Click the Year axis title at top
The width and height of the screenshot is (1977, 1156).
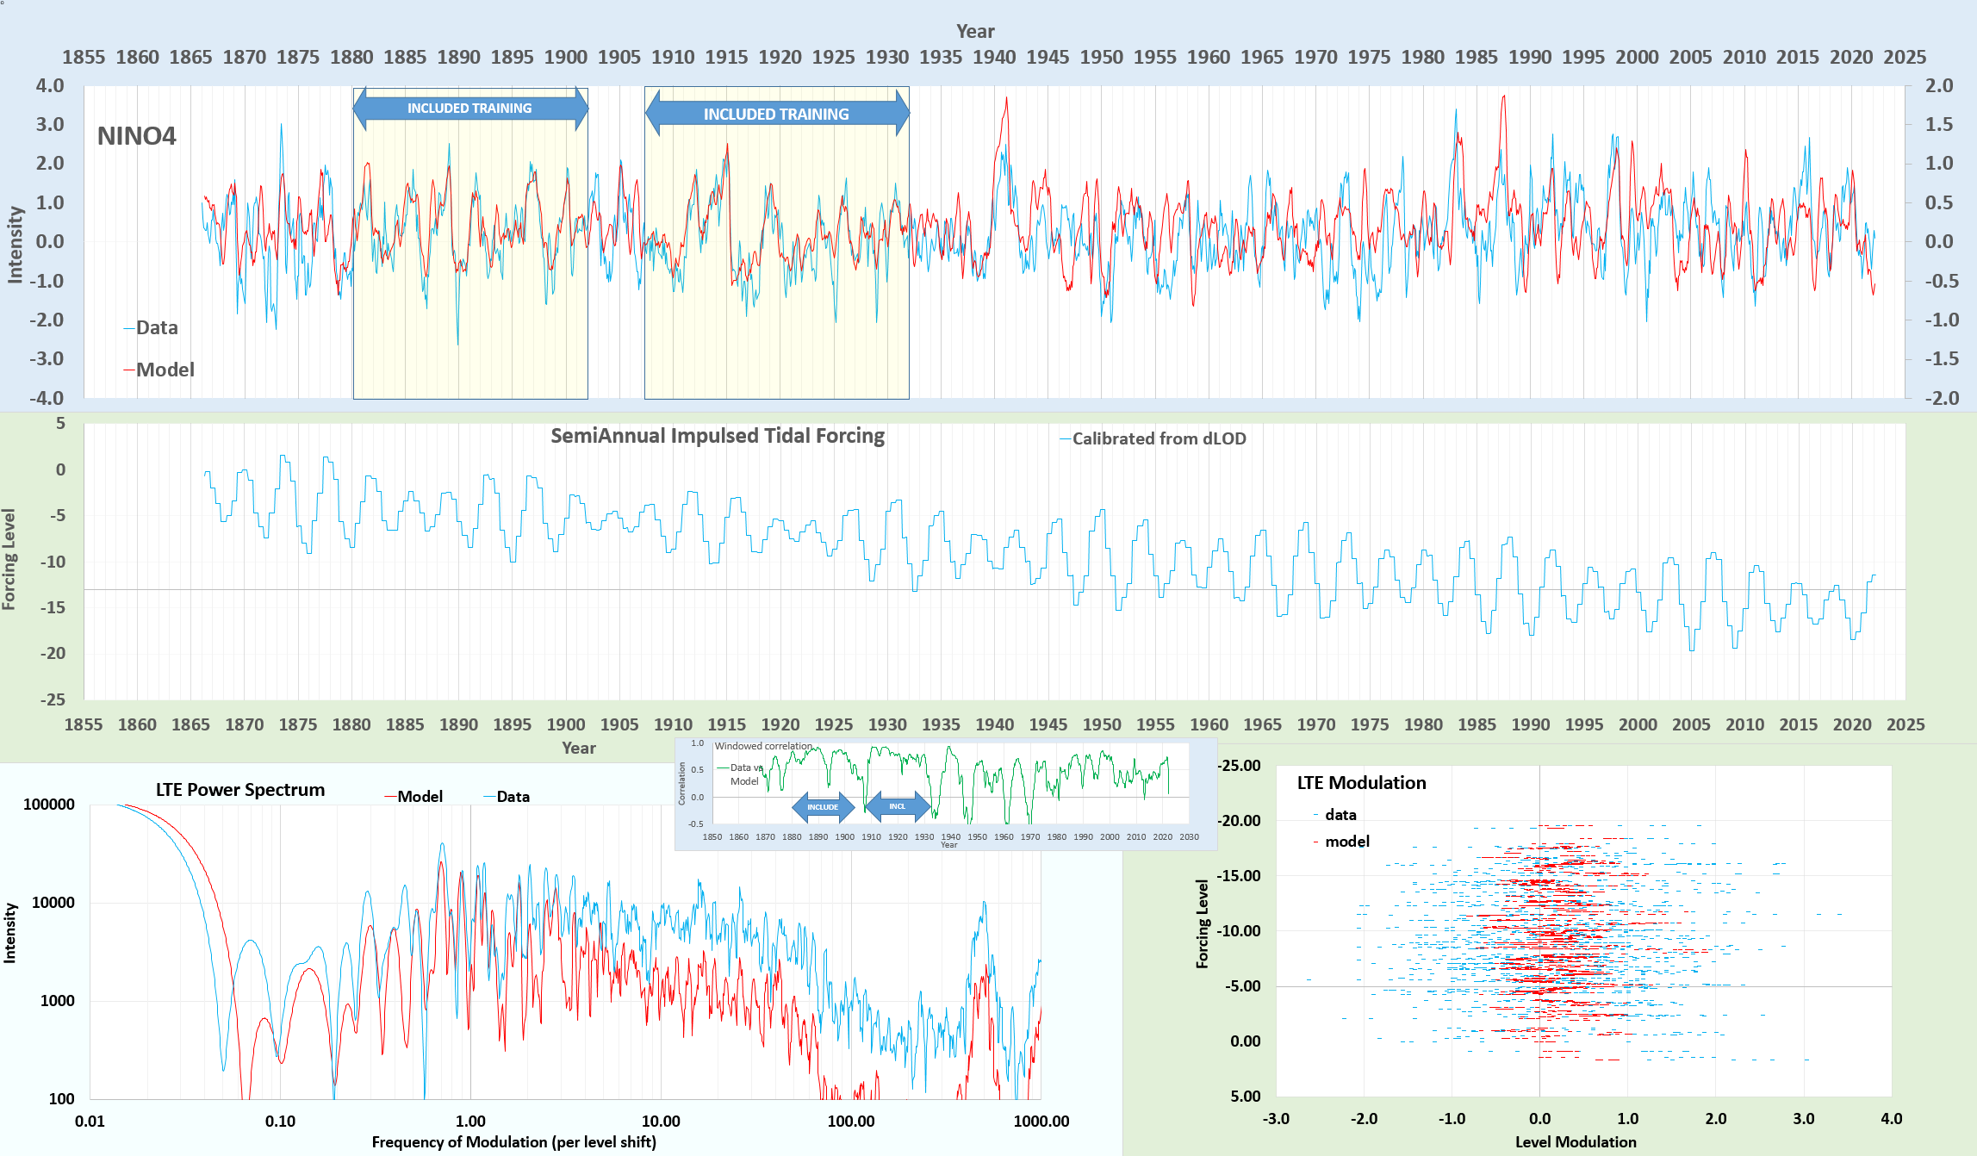pyautogui.click(x=974, y=32)
